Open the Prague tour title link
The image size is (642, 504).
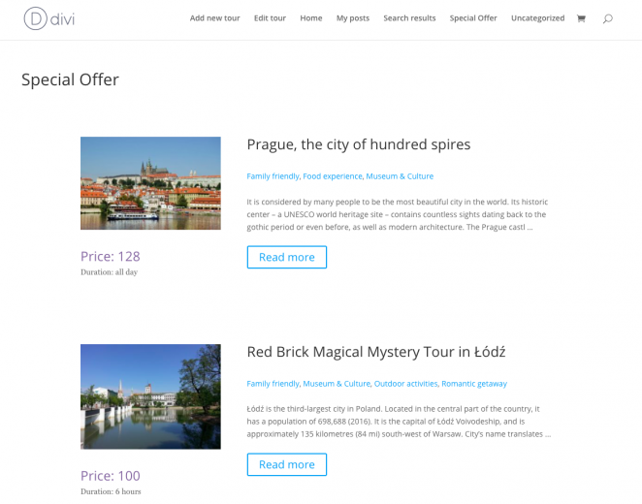[358, 144]
